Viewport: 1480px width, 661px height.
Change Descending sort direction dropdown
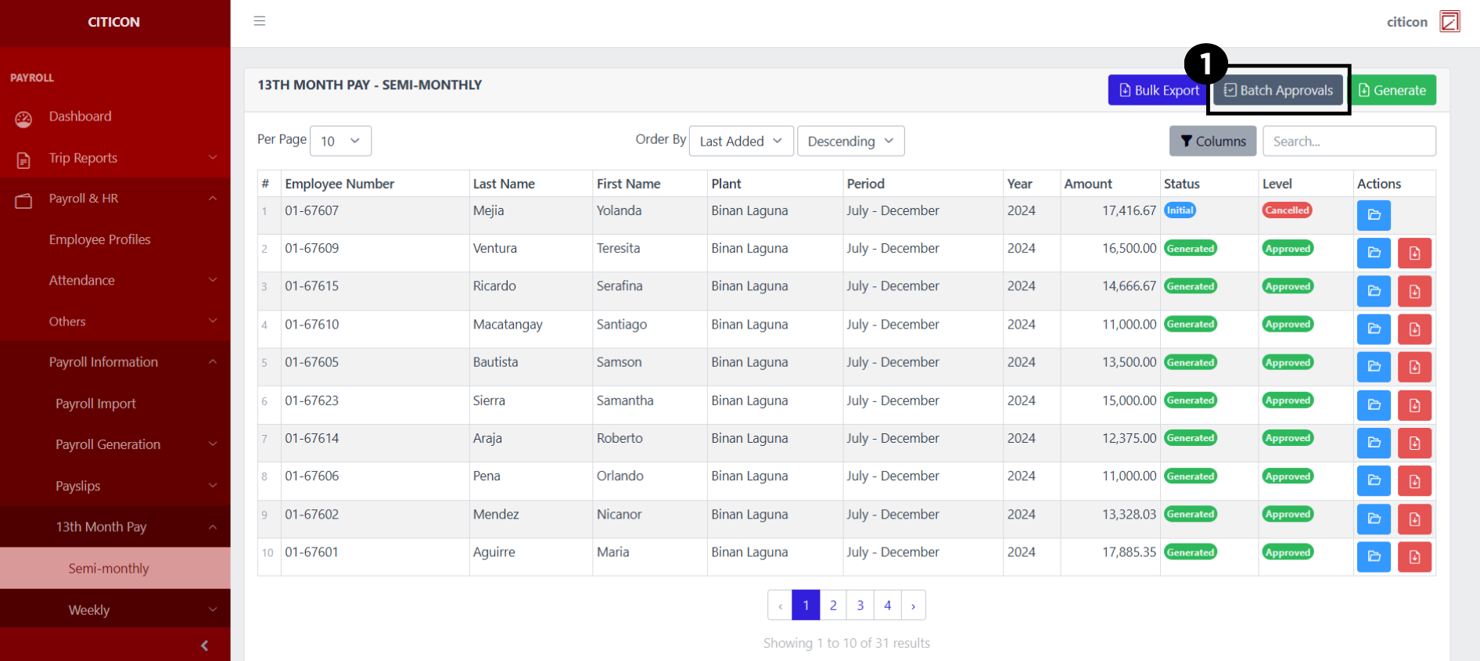[850, 141]
